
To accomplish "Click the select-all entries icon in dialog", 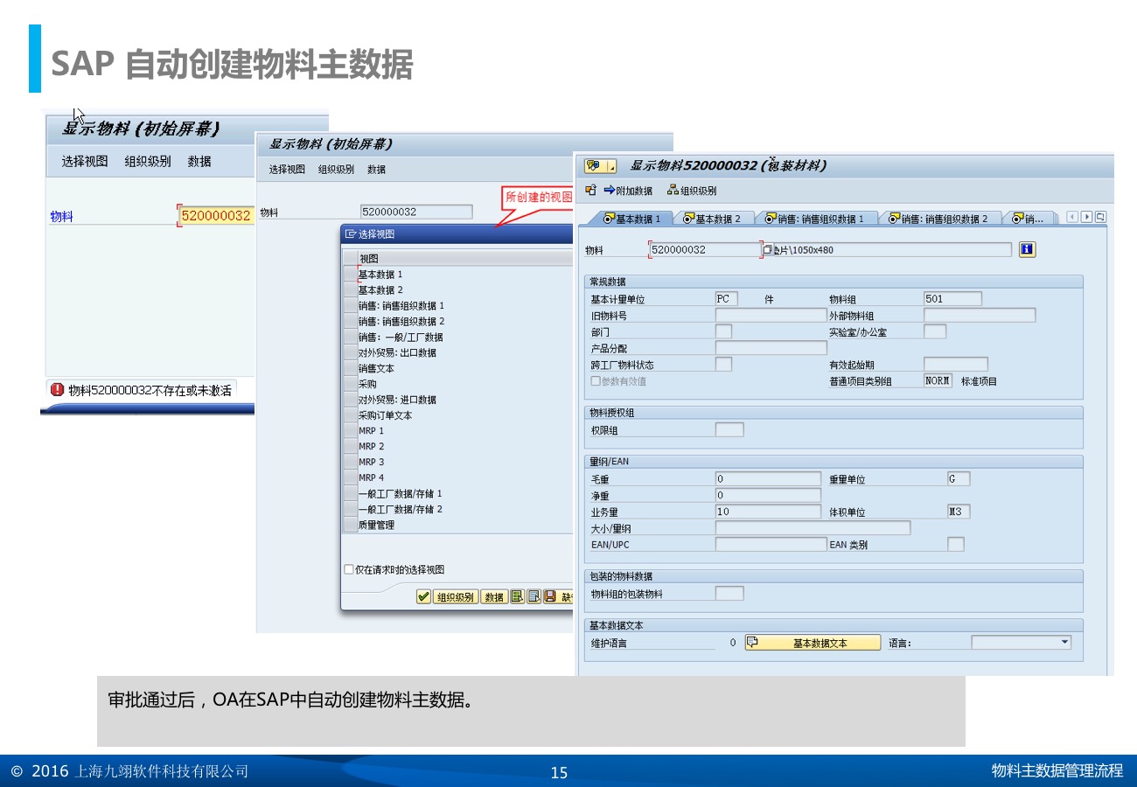I will tap(517, 596).
